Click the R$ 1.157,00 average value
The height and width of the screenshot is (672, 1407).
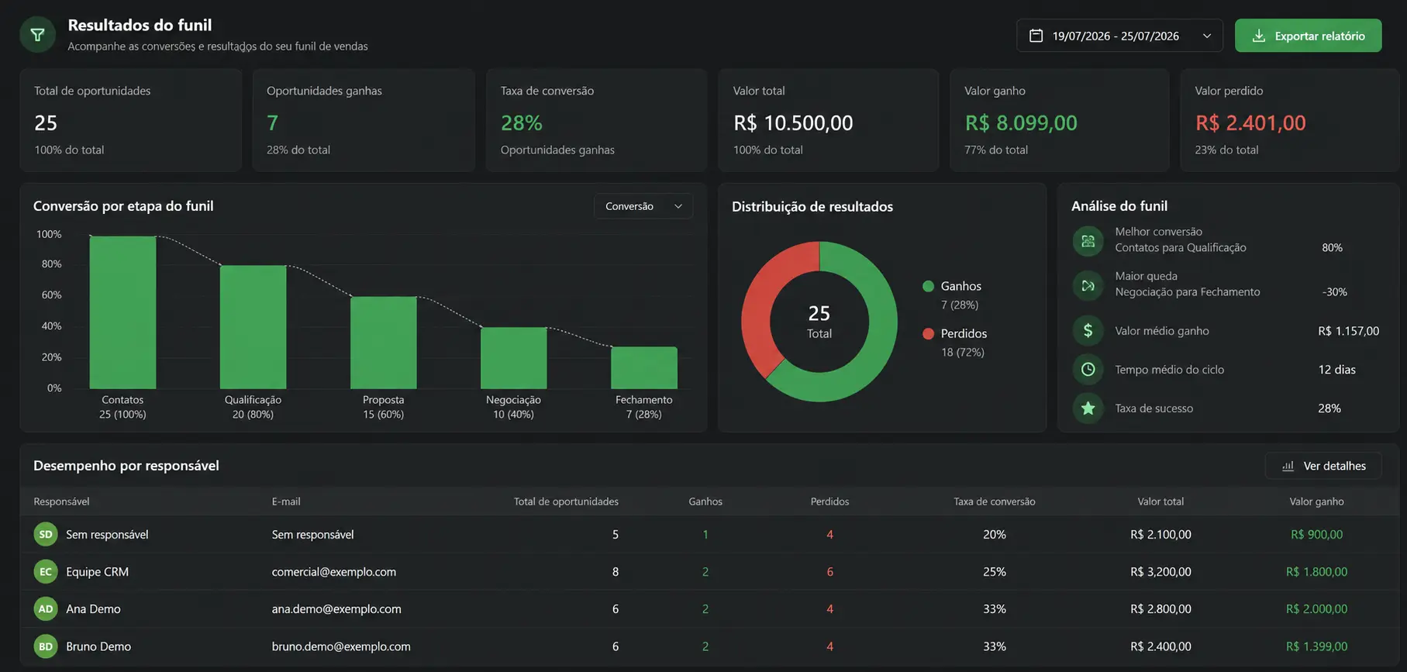(1348, 331)
